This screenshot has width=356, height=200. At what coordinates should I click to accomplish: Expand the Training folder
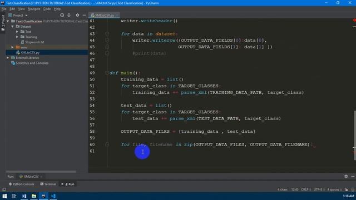pyautogui.click(x=17, y=37)
